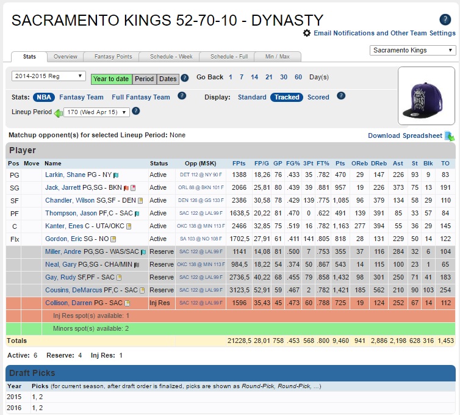The width and height of the screenshot is (460, 415).
Task: Select the Dates toggle button
Action: pos(168,79)
